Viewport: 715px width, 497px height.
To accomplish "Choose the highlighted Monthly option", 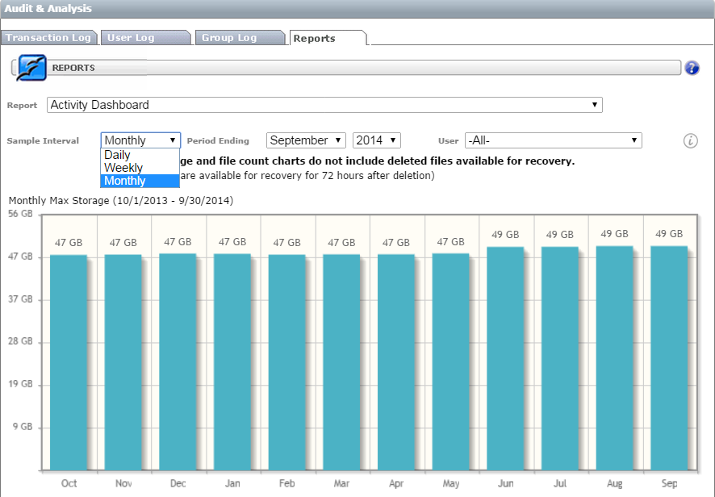I will [125, 181].
